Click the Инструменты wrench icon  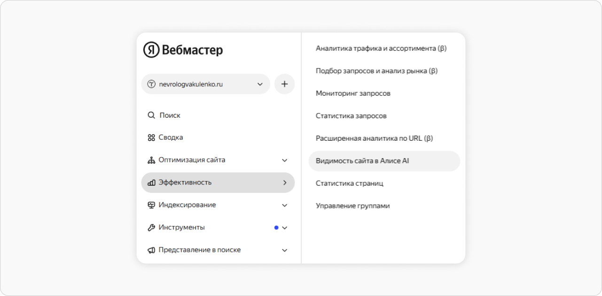click(151, 228)
